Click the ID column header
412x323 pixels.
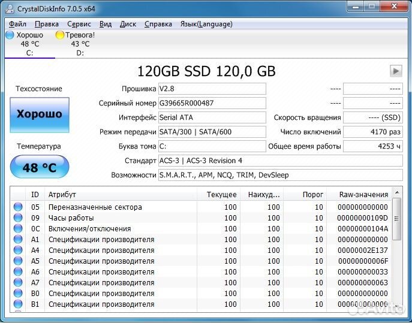pos(35,195)
